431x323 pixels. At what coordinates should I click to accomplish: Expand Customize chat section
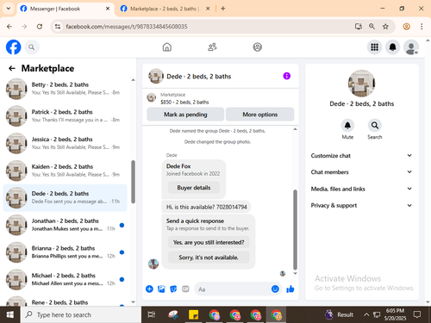[361, 156]
